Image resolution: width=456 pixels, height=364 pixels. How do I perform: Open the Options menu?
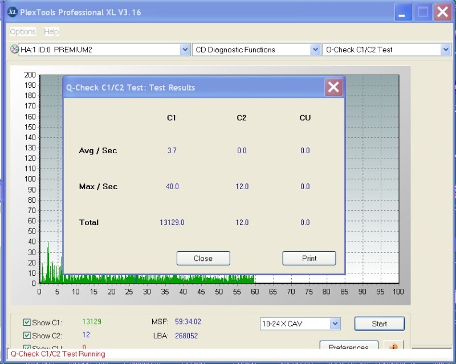[x=23, y=31]
